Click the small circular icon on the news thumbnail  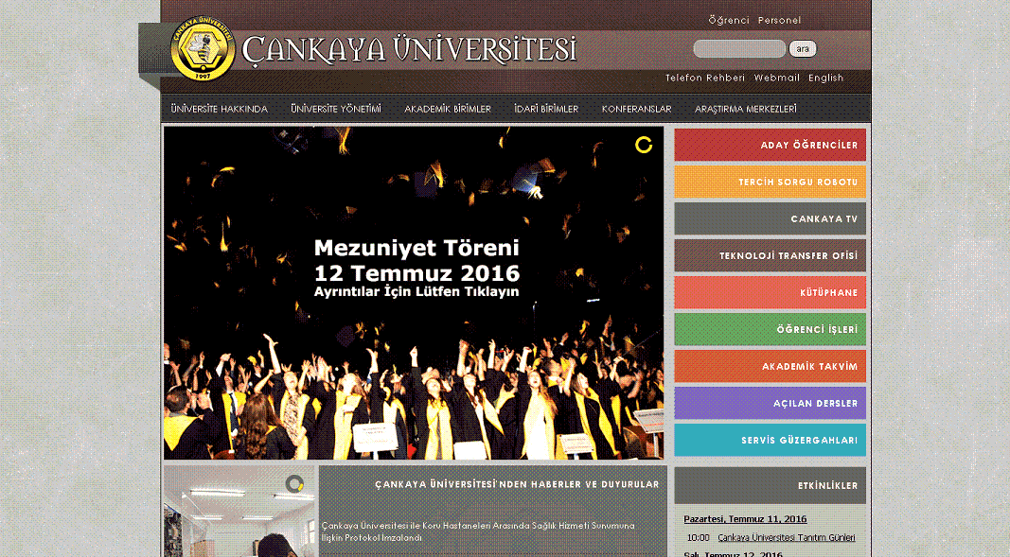pyautogui.click(x=294, y=483)
